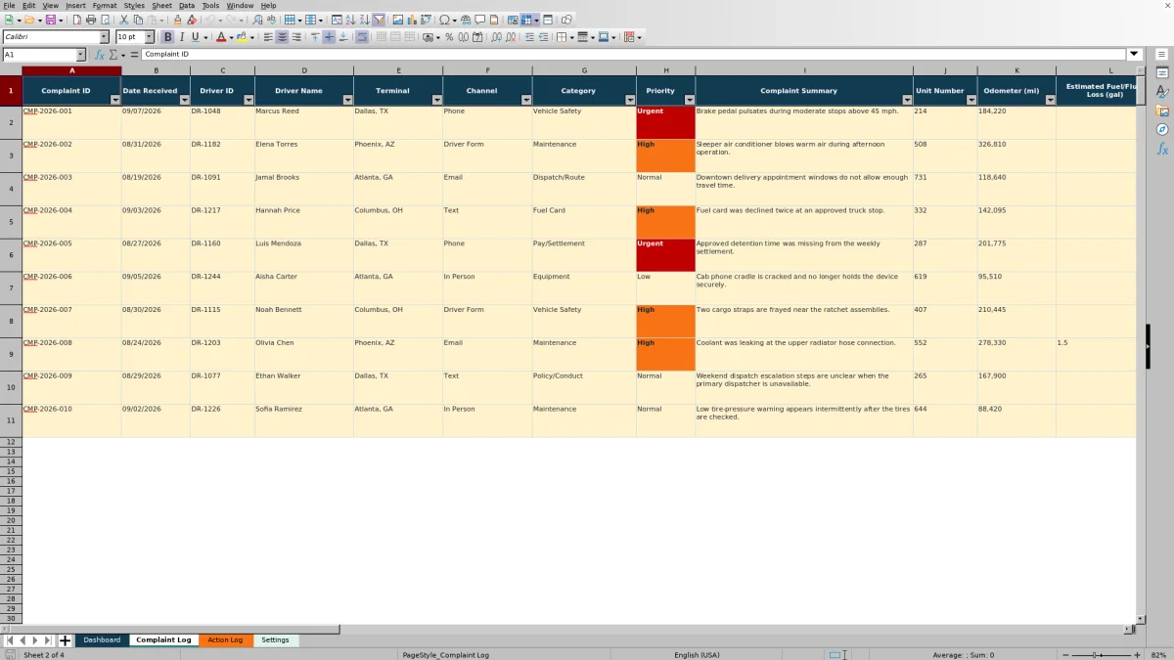The width and height of the screenshot is (1174, 660).
Task: Click the Font Color red A swatch
Action: point(221,37)
